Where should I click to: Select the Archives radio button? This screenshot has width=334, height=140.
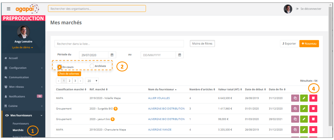point(92,66)
